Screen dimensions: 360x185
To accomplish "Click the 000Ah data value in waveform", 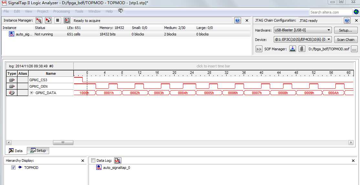I will (333, 93).
